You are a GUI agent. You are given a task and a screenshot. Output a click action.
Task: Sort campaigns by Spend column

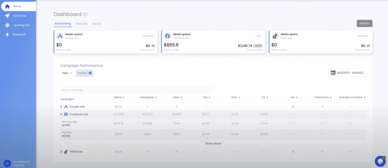(x=119, y=97)
